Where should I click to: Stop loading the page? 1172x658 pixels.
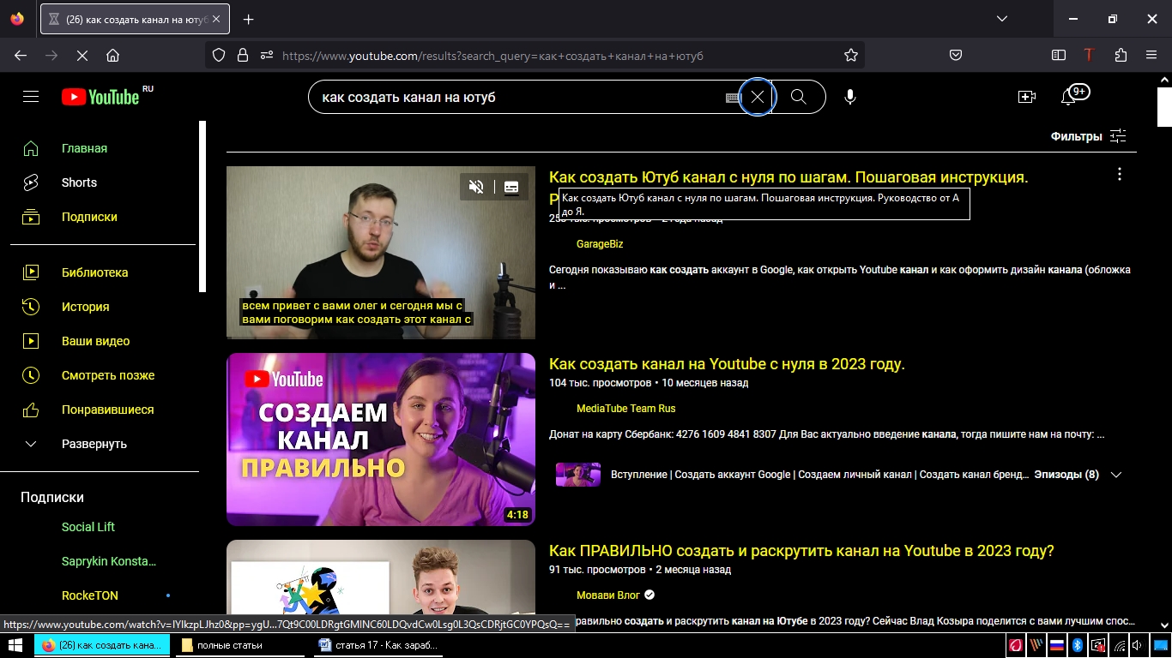[82, 55]
